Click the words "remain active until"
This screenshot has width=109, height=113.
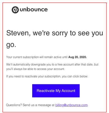click(x=56, y=57)
